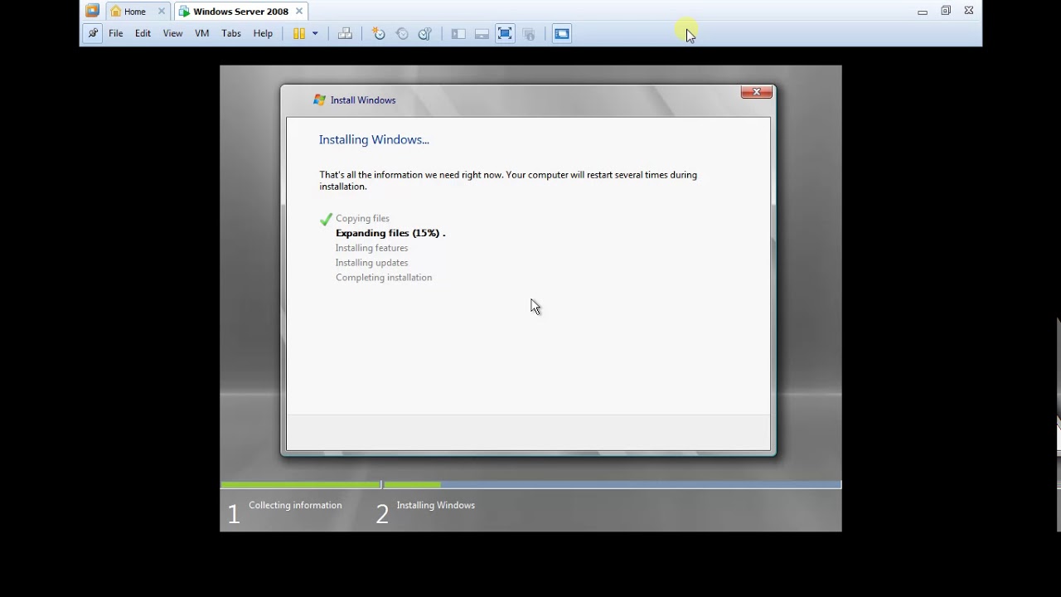1061x597 pixels.
Task: Pause the virtual machine with pause icon
Action: 299,34
